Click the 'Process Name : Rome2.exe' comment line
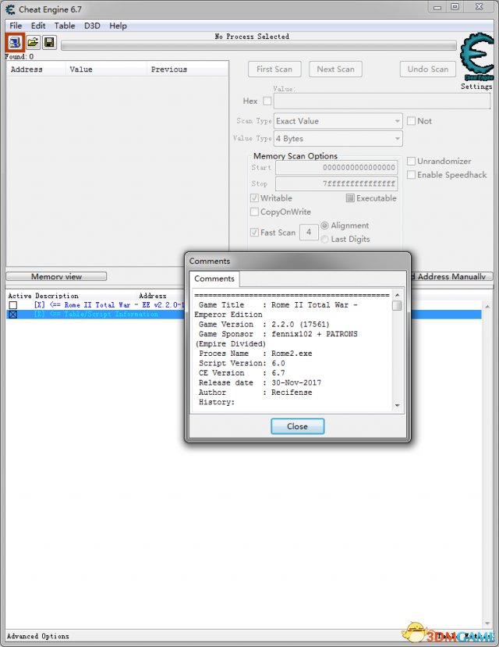 [x=256, y=354]
